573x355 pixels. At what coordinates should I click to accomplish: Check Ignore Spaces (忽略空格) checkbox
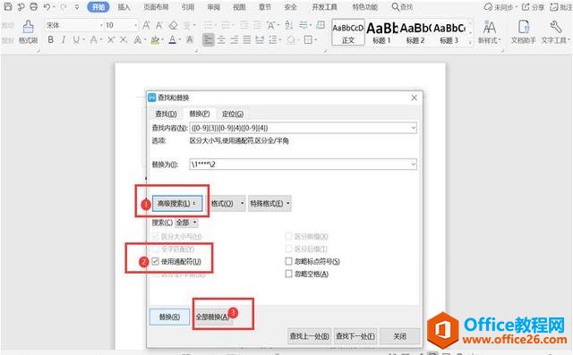click(x=288, y=274)
